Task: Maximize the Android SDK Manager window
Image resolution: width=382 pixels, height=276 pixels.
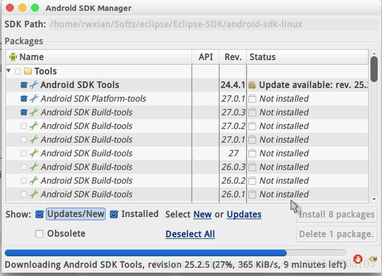Action: click(x=35, y=8)
